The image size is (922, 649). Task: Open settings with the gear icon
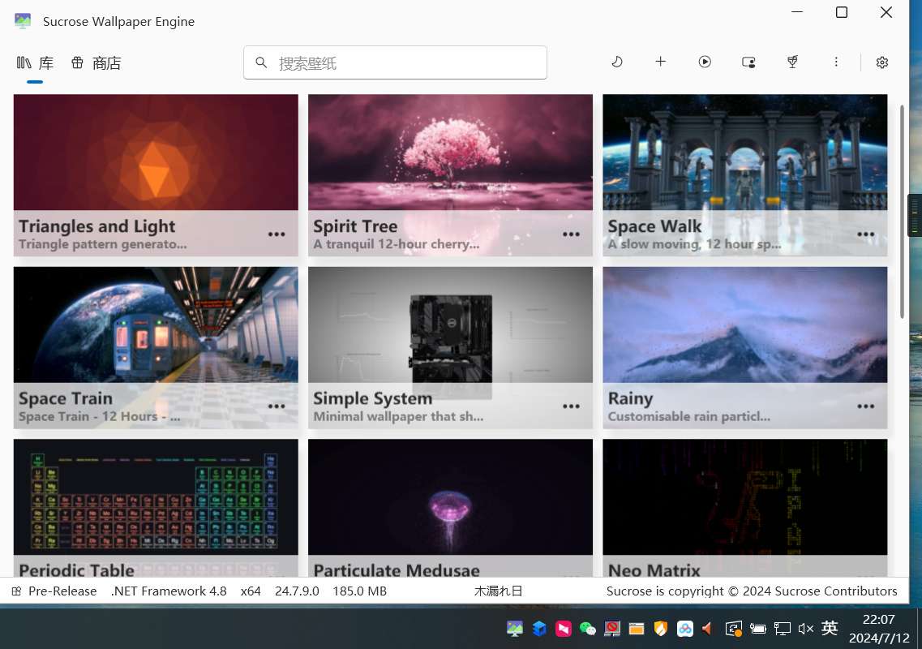[x=882, y=62]
